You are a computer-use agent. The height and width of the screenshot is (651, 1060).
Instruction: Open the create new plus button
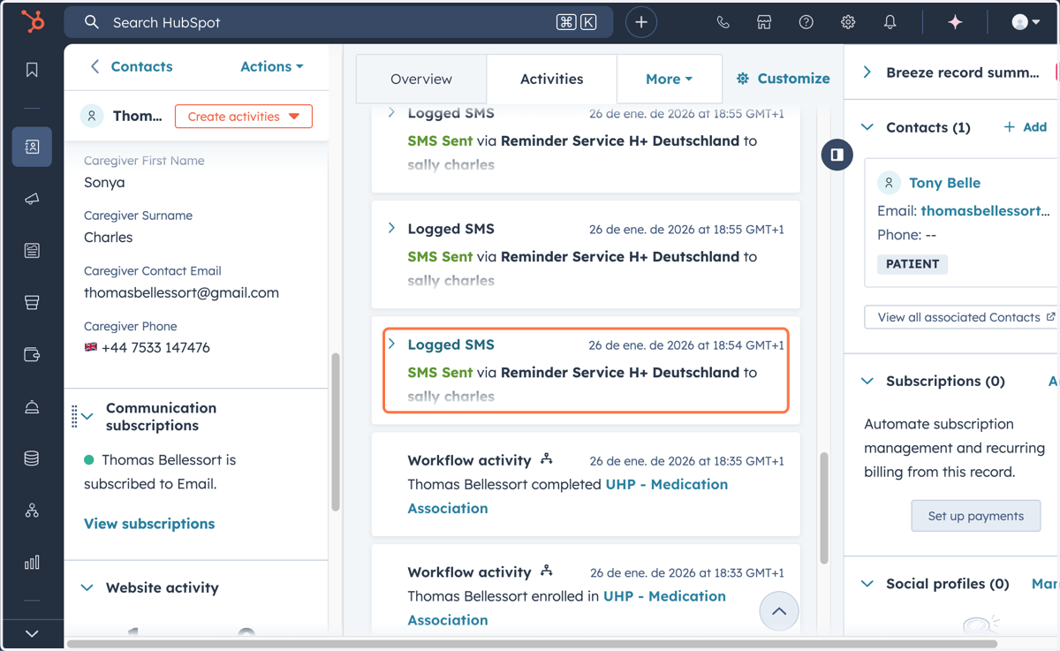point(641,22)
